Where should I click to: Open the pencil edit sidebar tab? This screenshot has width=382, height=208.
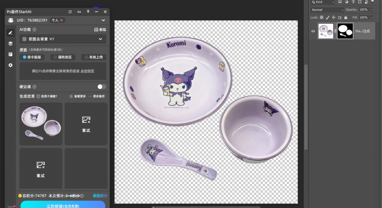(10, 33)
